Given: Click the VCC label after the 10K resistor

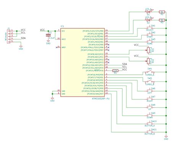Looking at the screenshot, I should click(124, 69).
